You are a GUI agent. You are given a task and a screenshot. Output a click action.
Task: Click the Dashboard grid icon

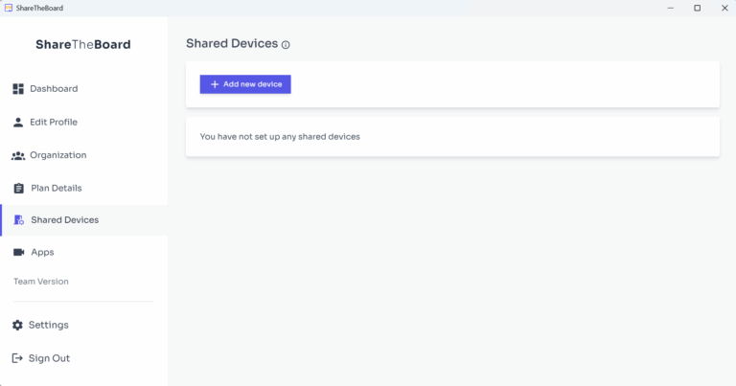click(x=18, y=89)
